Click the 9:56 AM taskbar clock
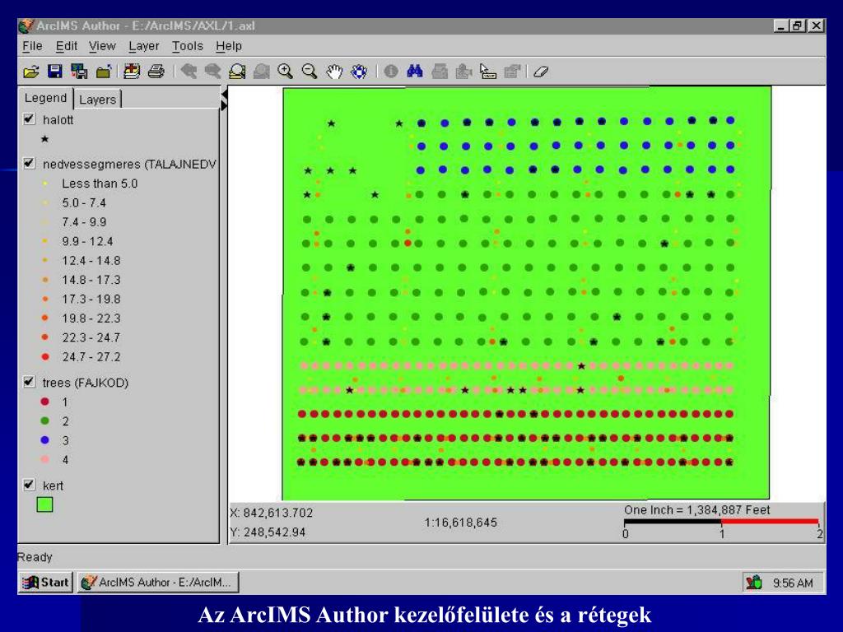Image resolution: width=843 pixels, height=632 pixels. click(x=793, y=583)
